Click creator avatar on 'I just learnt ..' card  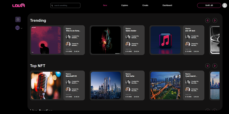188,82
